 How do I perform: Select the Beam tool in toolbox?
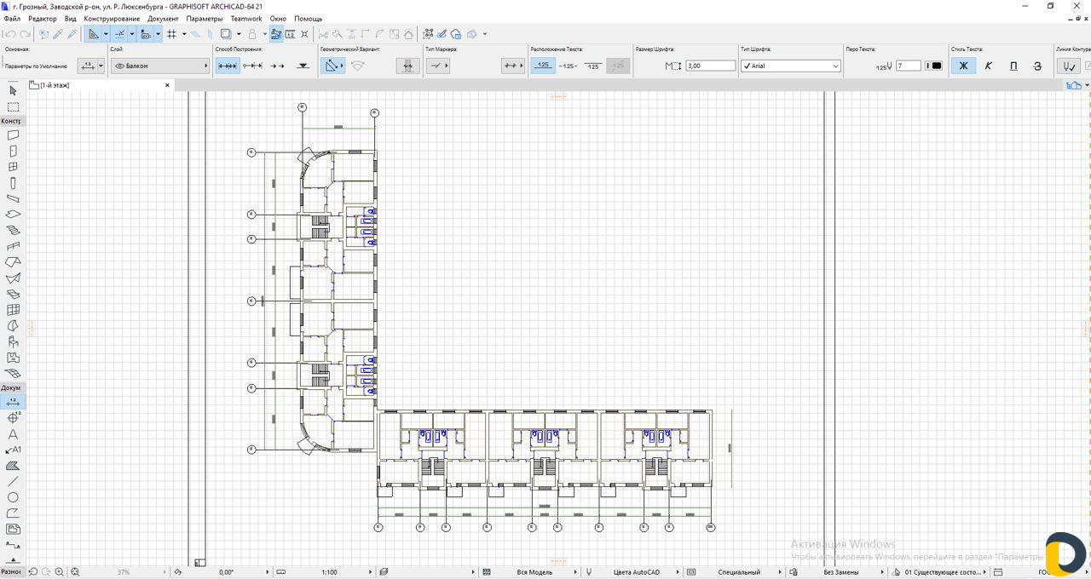(x=13, y=198)
